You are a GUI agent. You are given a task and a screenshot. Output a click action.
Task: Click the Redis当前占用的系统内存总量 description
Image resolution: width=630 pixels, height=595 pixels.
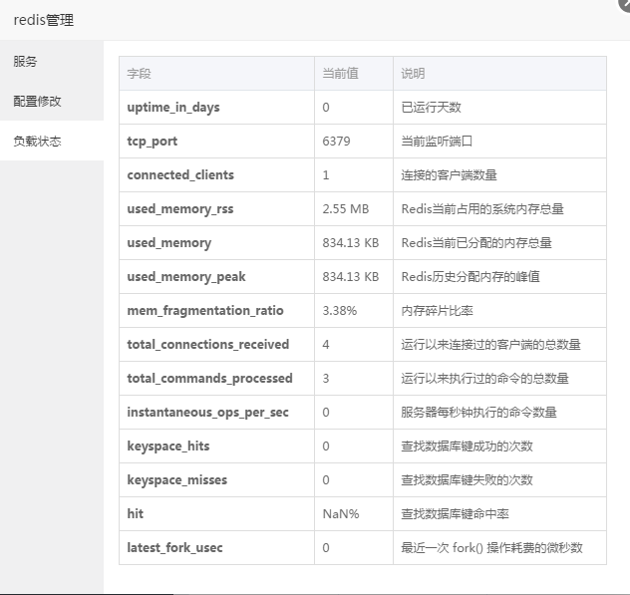tap(482, 209)
